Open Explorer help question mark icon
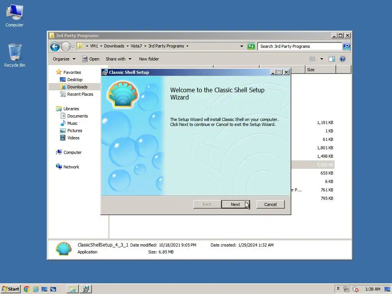 click(343, 59)
